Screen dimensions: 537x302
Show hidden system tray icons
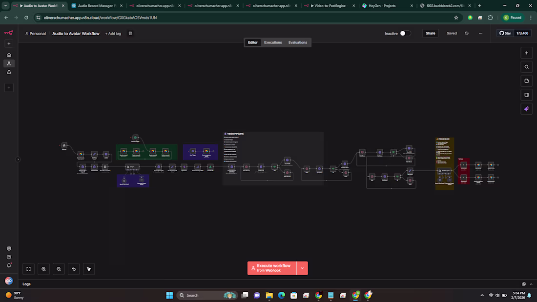tap(482, 295)
